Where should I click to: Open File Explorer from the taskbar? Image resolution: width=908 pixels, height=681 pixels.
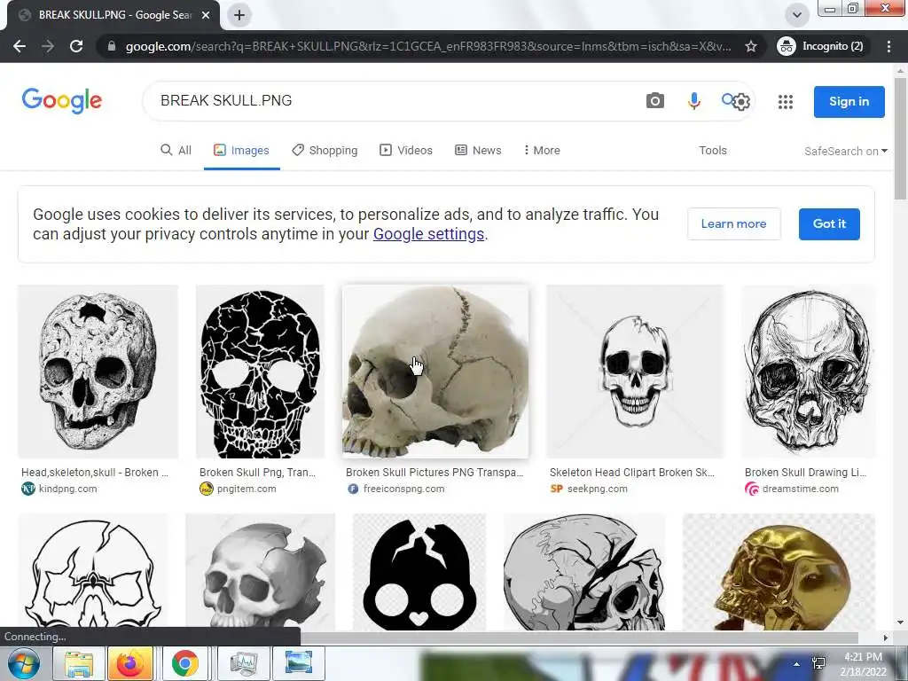[x=79, y=663]
